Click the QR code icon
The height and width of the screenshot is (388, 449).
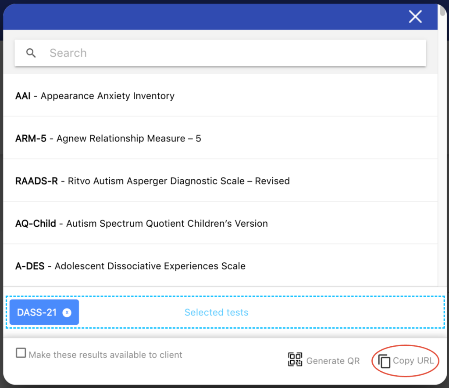click(295, 359)
